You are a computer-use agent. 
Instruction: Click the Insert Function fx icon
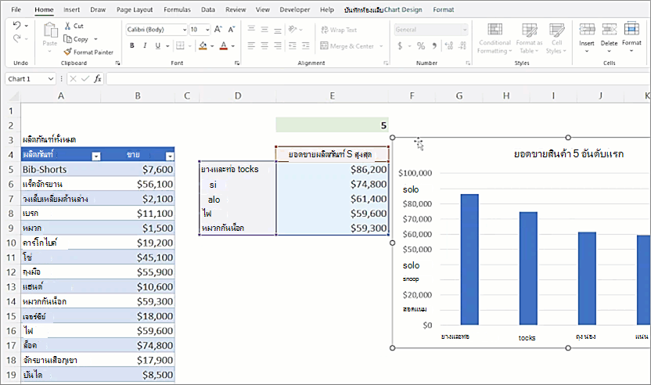coord(98,78)
